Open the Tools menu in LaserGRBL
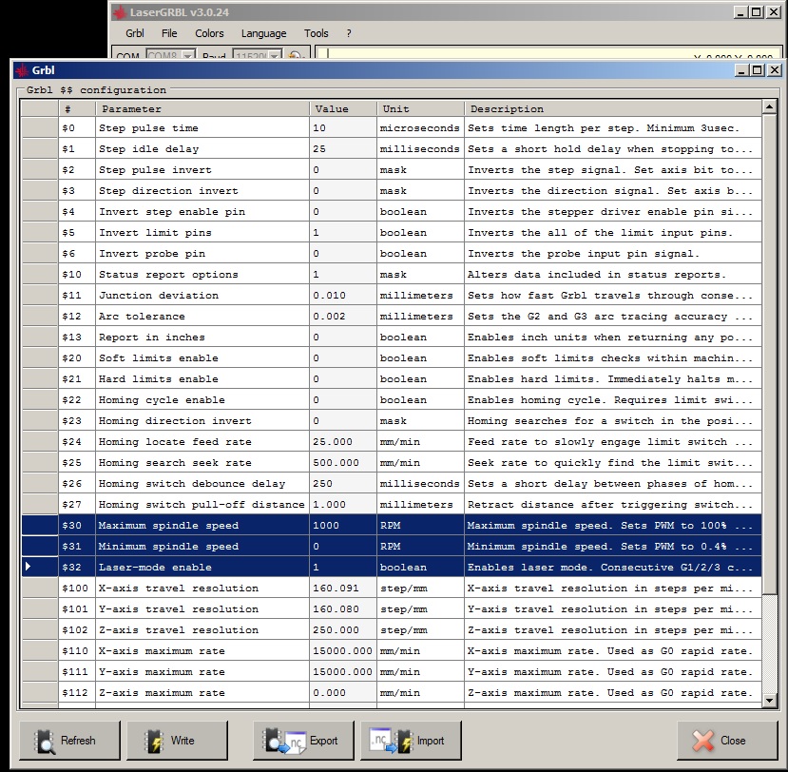The width and height of the screenshot is (788, 772). click(317, 33)
